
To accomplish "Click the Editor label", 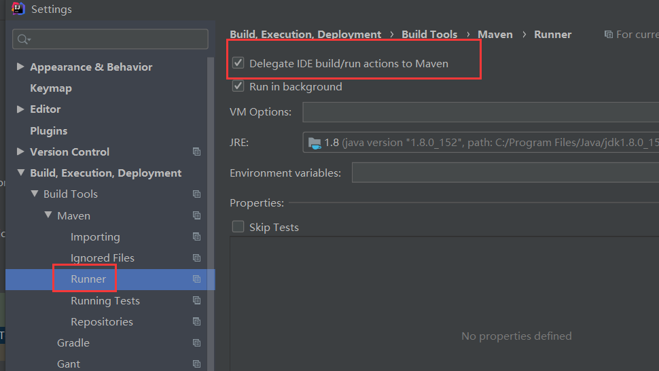I will [45, 109].
